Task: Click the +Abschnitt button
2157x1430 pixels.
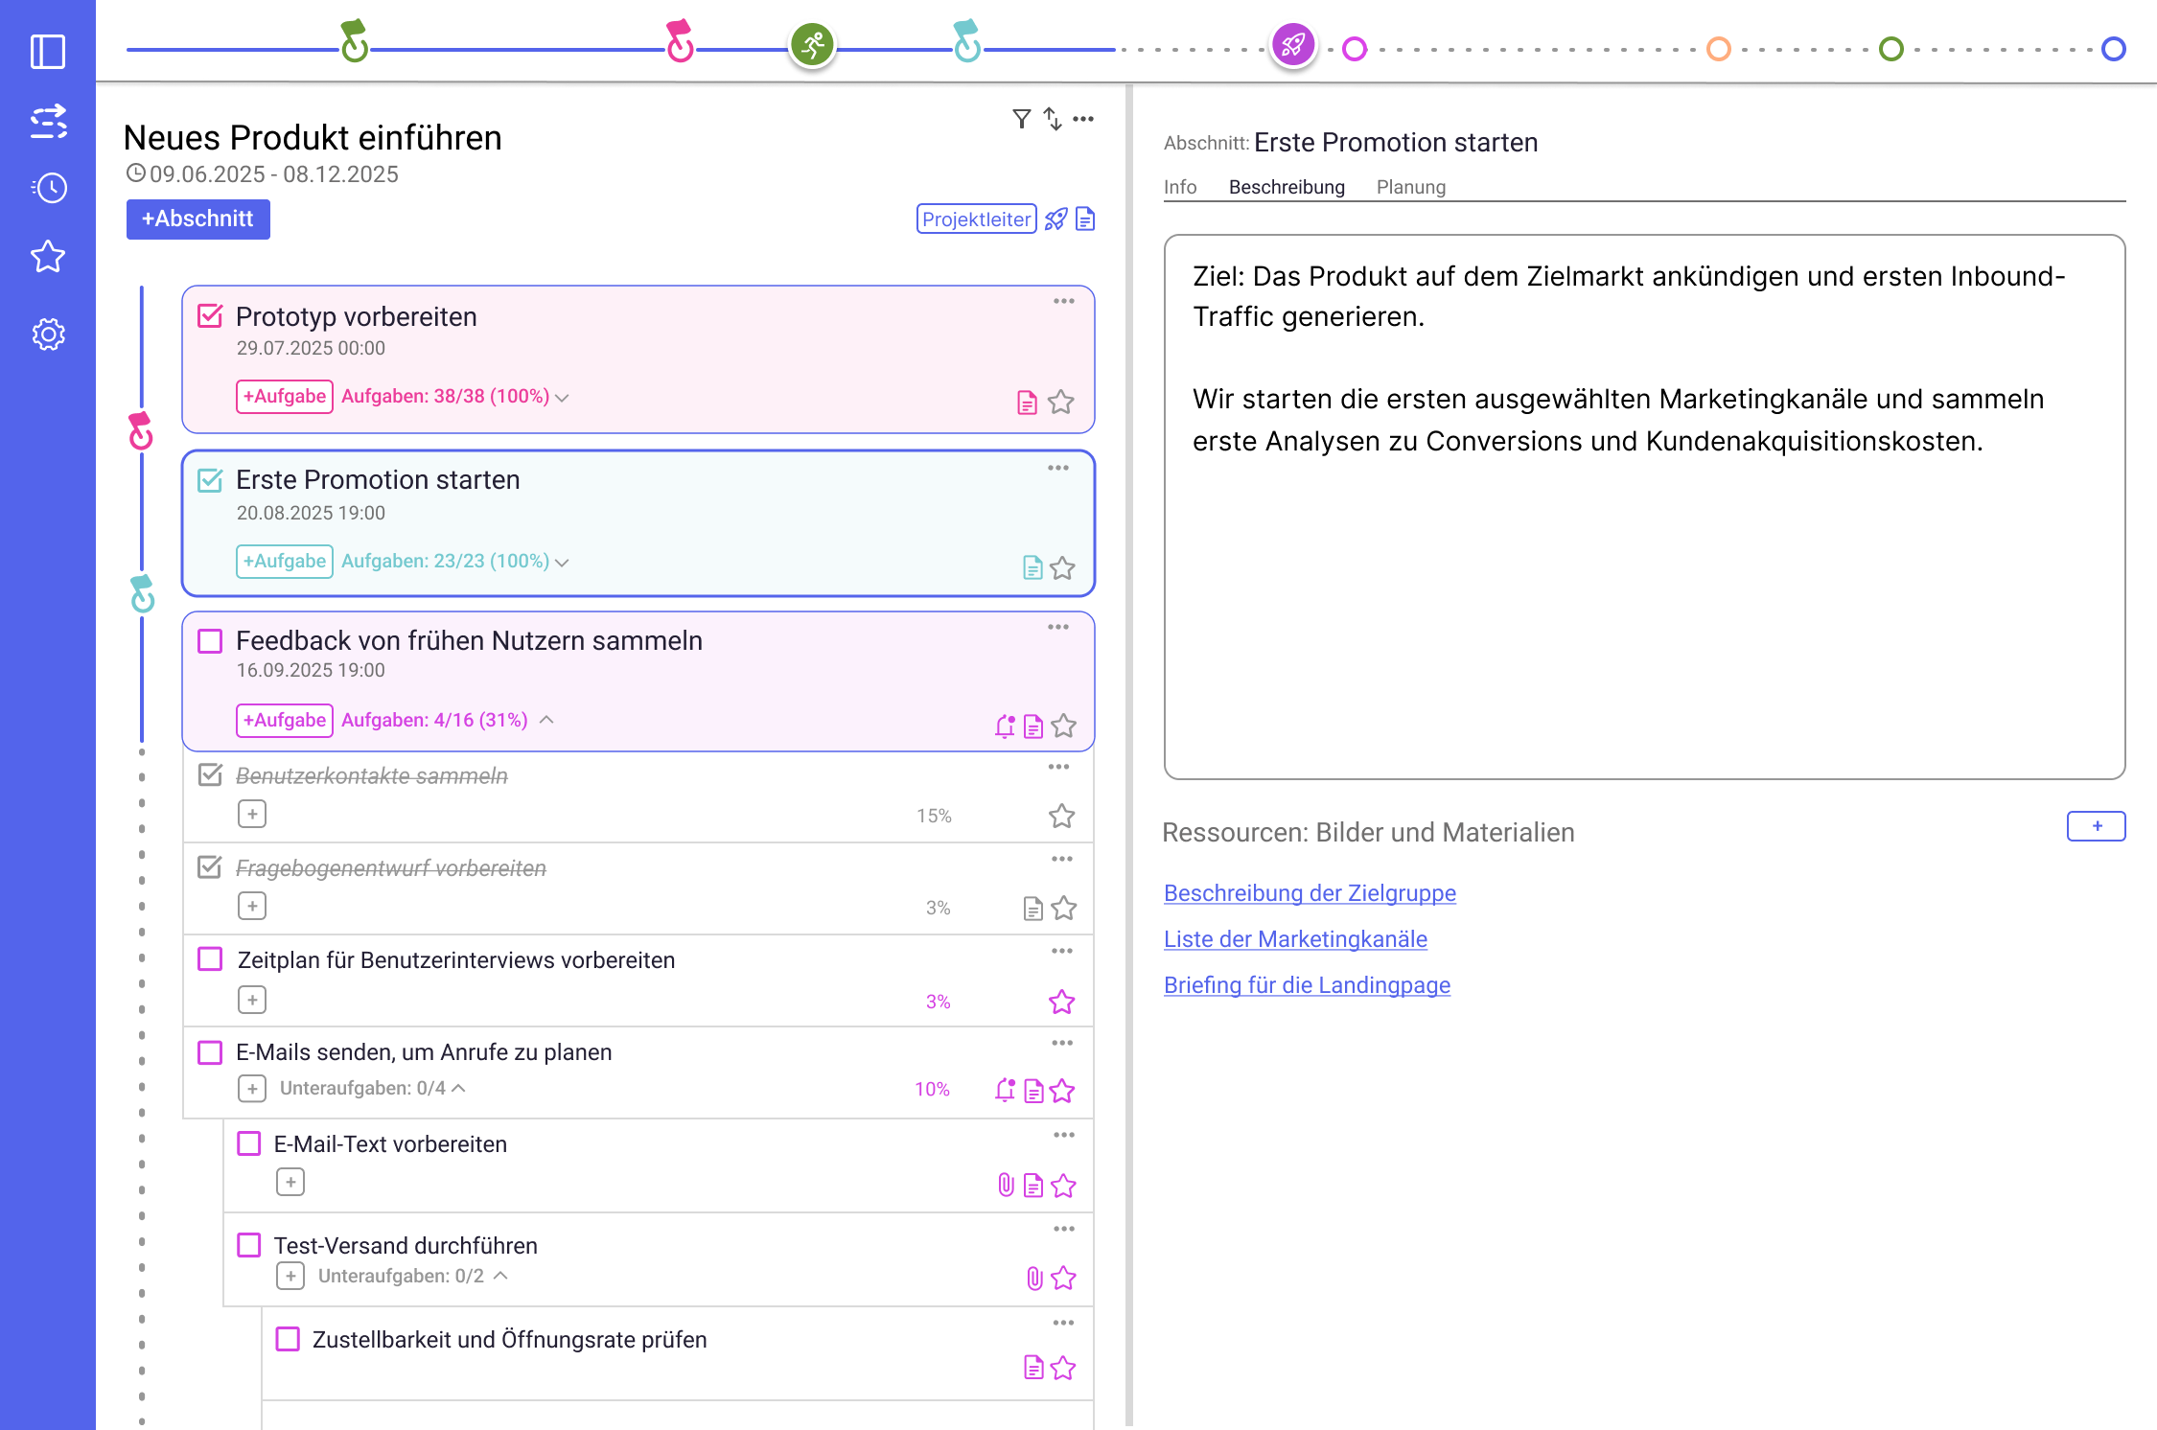Action: pos(197,219)
